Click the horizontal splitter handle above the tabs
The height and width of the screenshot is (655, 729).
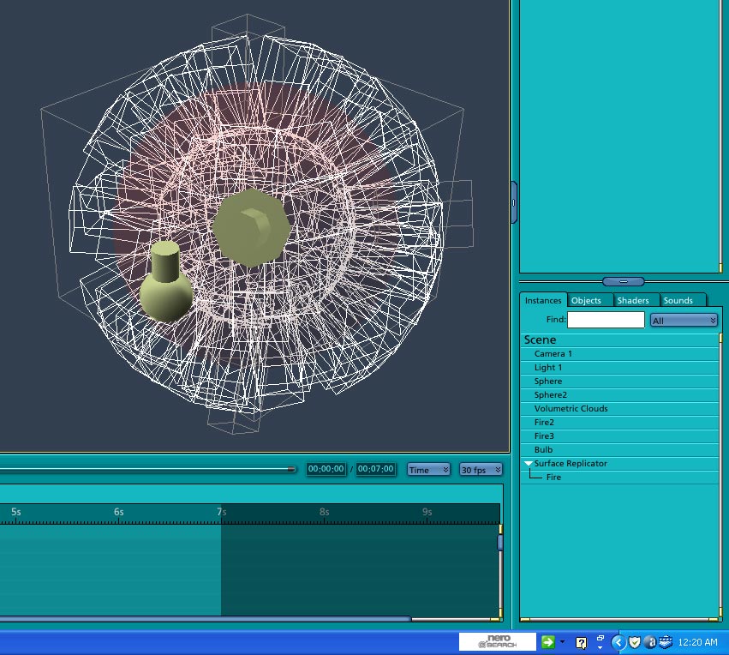click(x=623, y=281)
